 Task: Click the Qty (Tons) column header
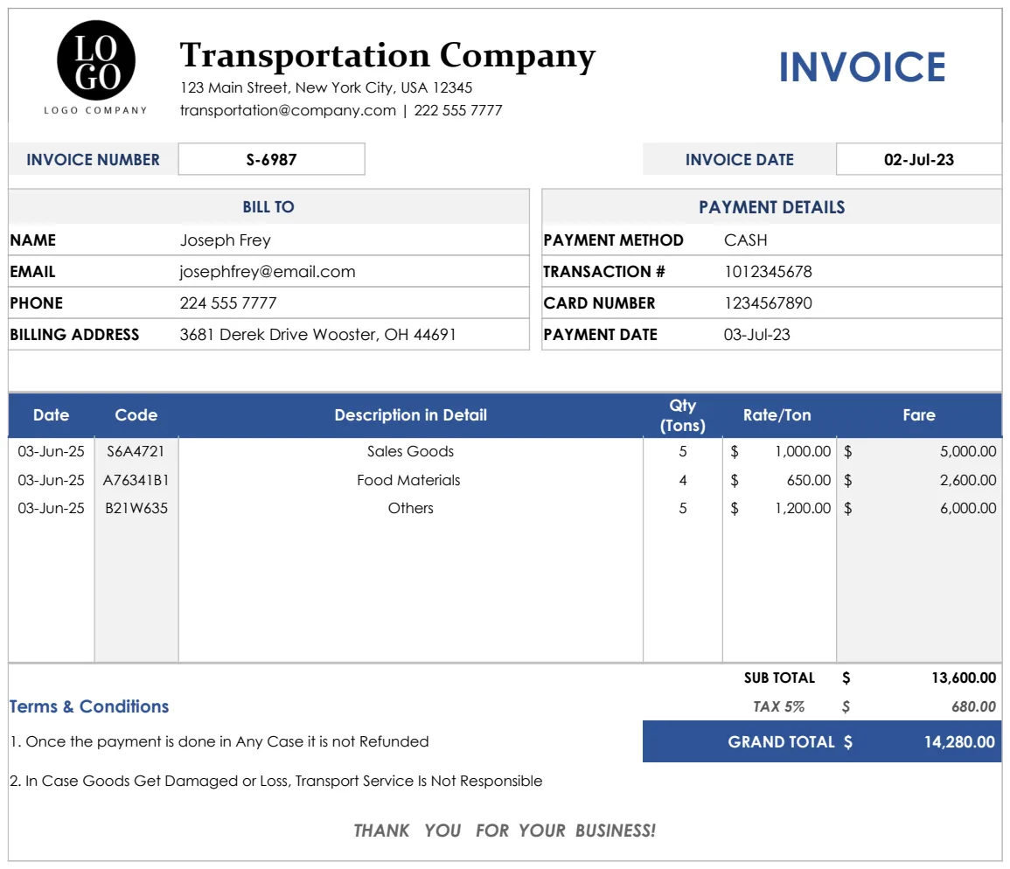[683, 415]
